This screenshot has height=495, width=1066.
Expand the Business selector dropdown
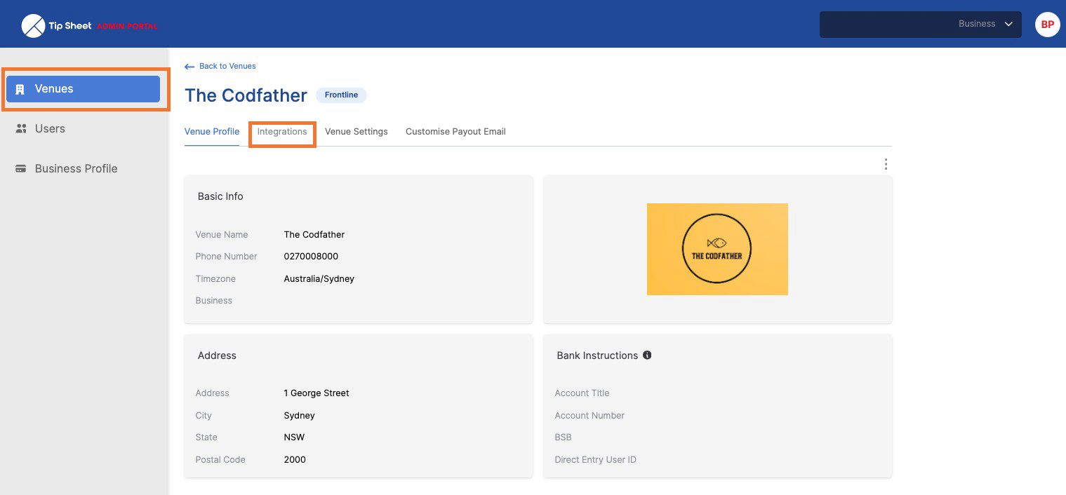pos(919,24)
